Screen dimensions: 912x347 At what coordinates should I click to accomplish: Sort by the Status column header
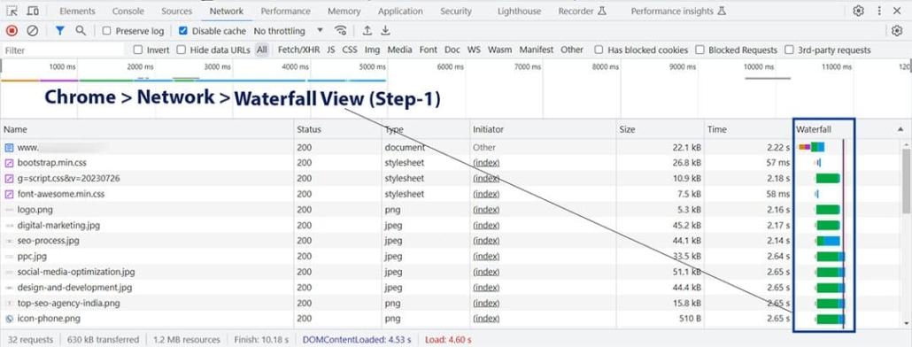coord(337,129)
